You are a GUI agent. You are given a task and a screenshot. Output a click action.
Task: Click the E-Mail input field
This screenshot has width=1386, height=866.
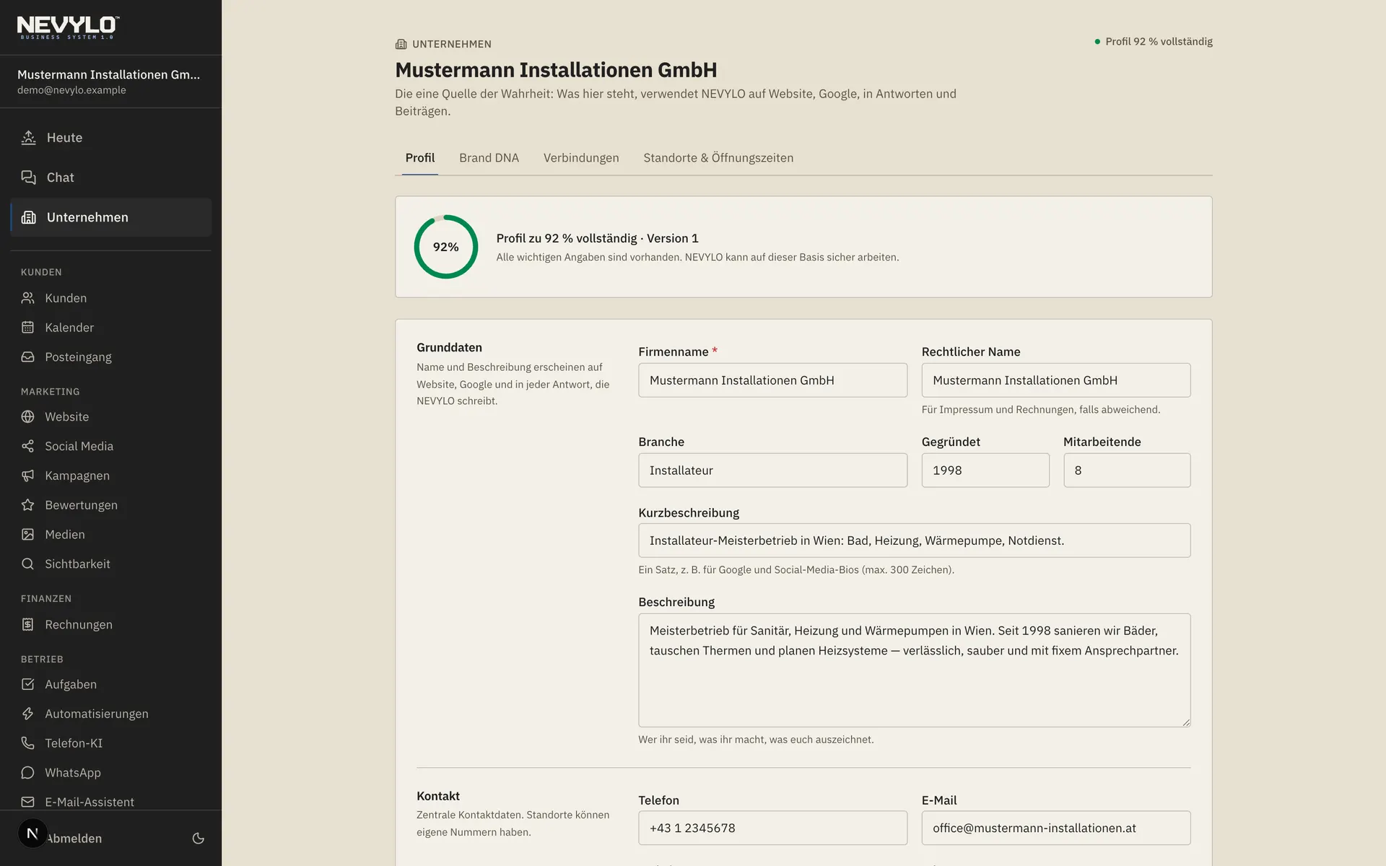(1056, 828)
